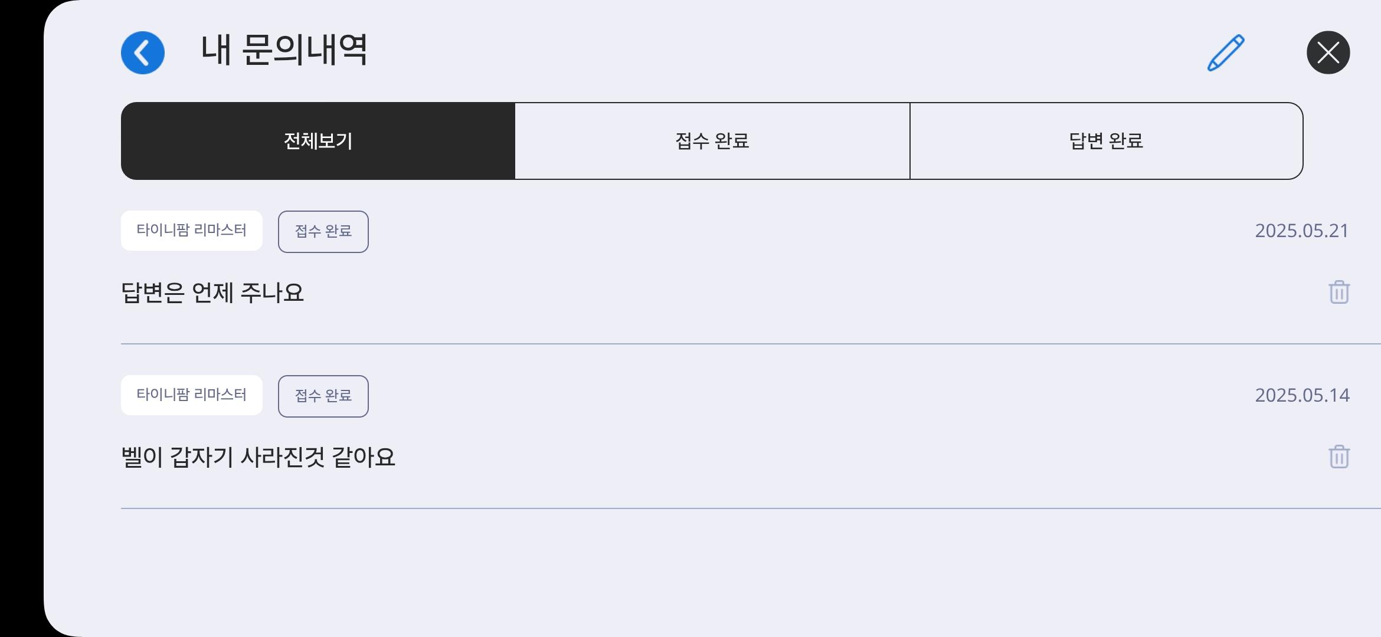Click 접수 완료 badge on 2025.05.14 inquiry
The image size is (1381, 637).
coord(323,396)
